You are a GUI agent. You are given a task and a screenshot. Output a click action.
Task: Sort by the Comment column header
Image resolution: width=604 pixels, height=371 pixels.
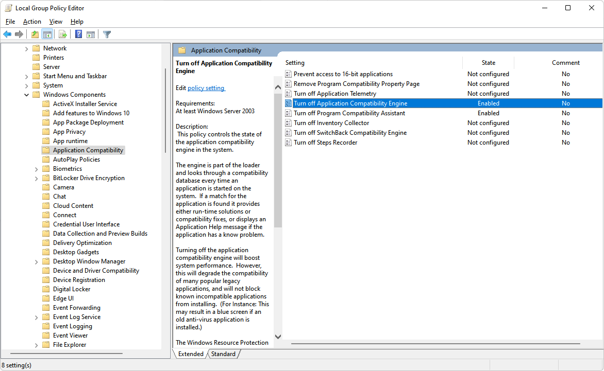[x=565, y=63]
